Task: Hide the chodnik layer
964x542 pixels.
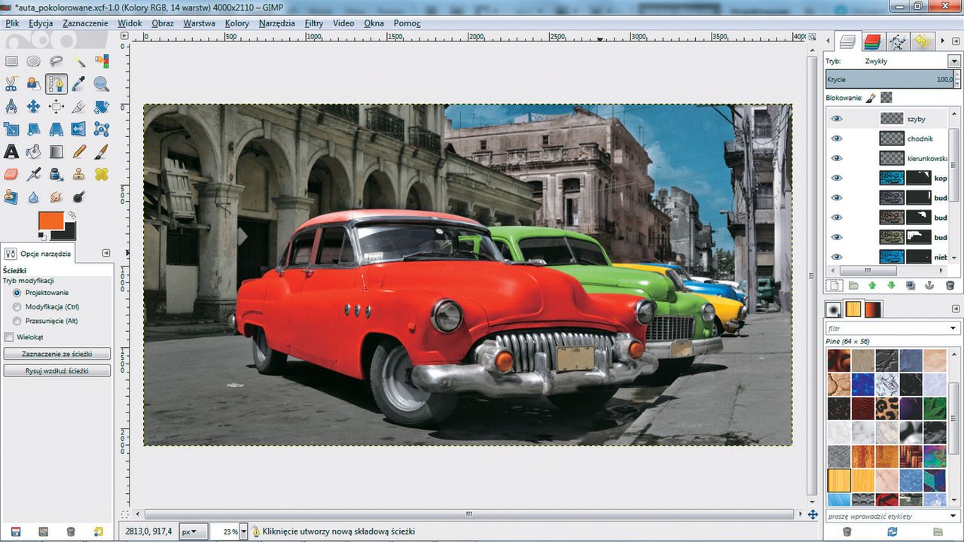Action: [836, 139]
